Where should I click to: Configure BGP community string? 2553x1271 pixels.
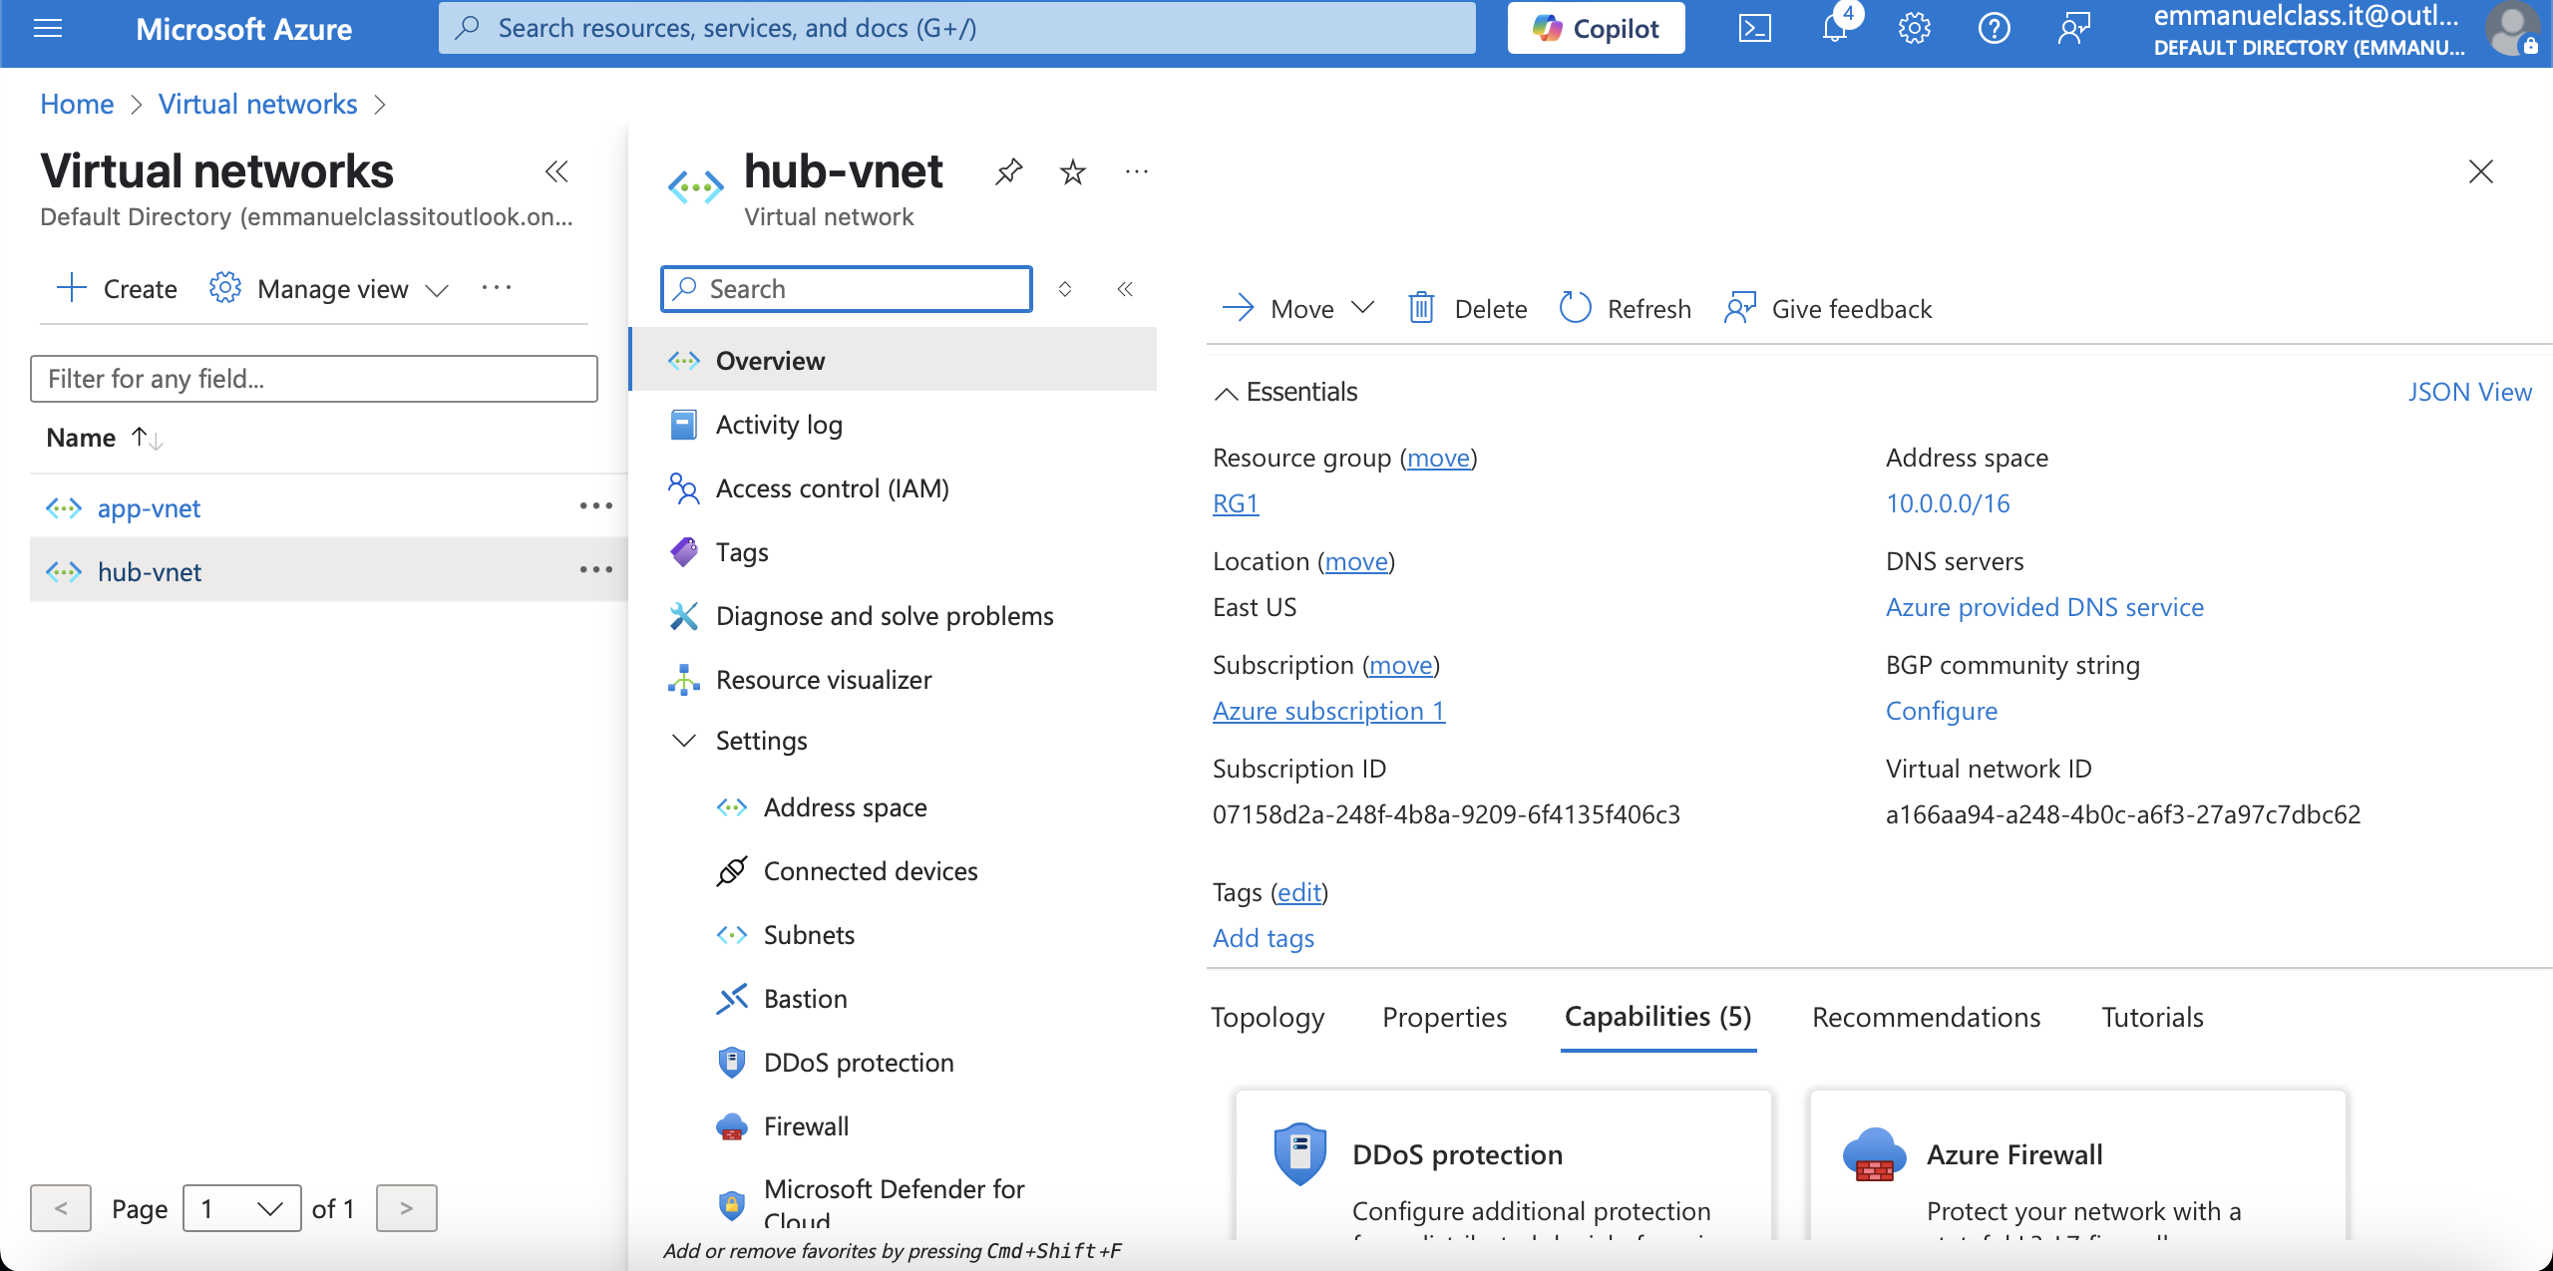point(1941,711)
